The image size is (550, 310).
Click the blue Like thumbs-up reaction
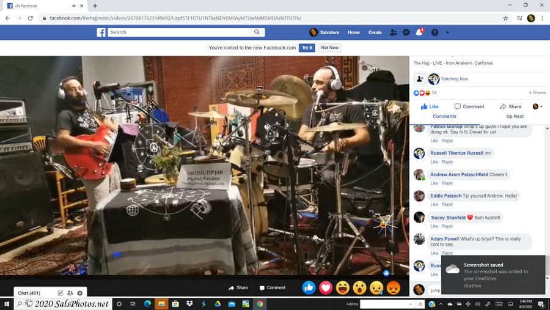[309, 287]
